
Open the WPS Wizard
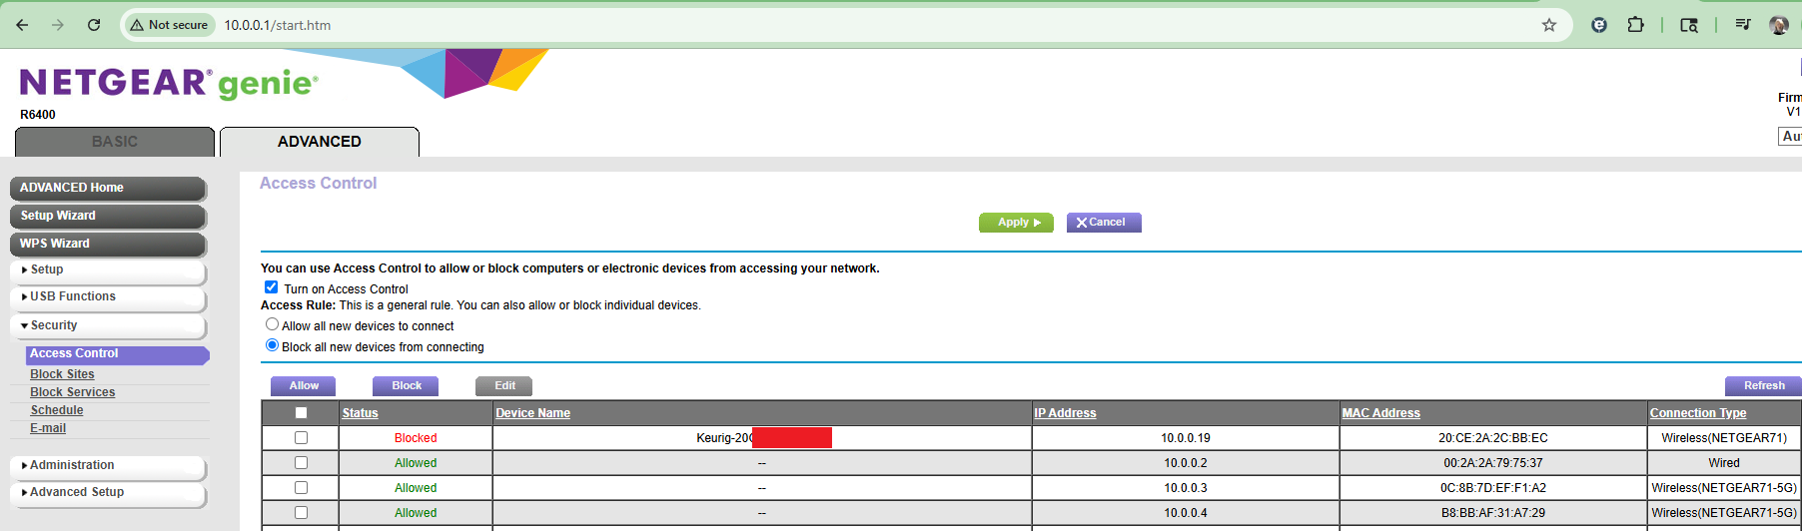coord(108,244)
